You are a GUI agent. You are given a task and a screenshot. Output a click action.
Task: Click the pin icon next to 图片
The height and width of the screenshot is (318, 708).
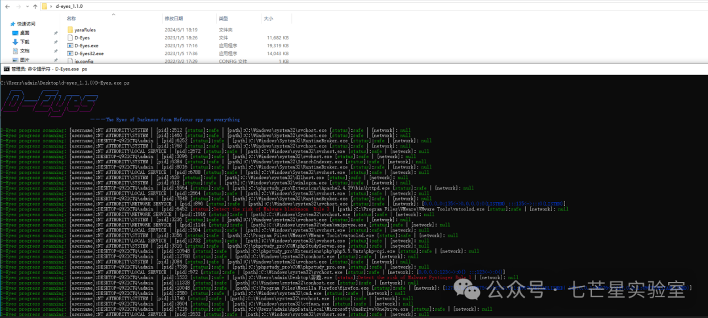(56, 60)
